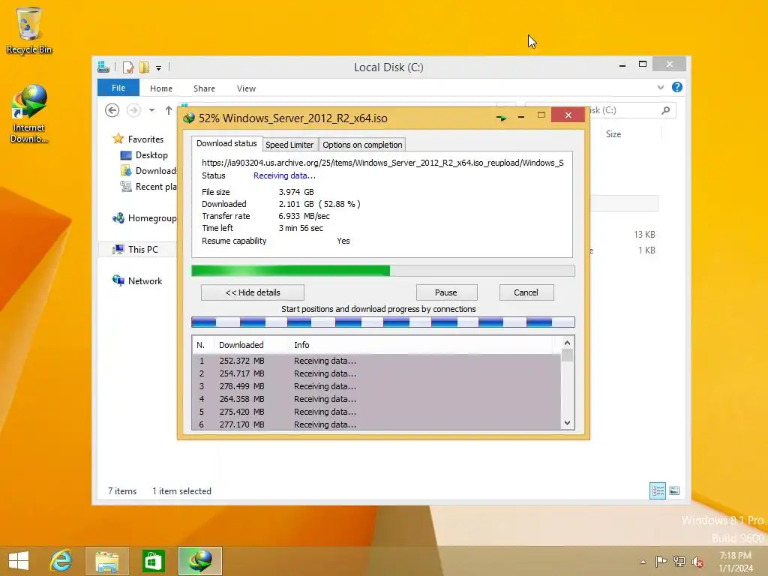
Task: Select Homegroup in the navigation pane
Action: (145, 218)
